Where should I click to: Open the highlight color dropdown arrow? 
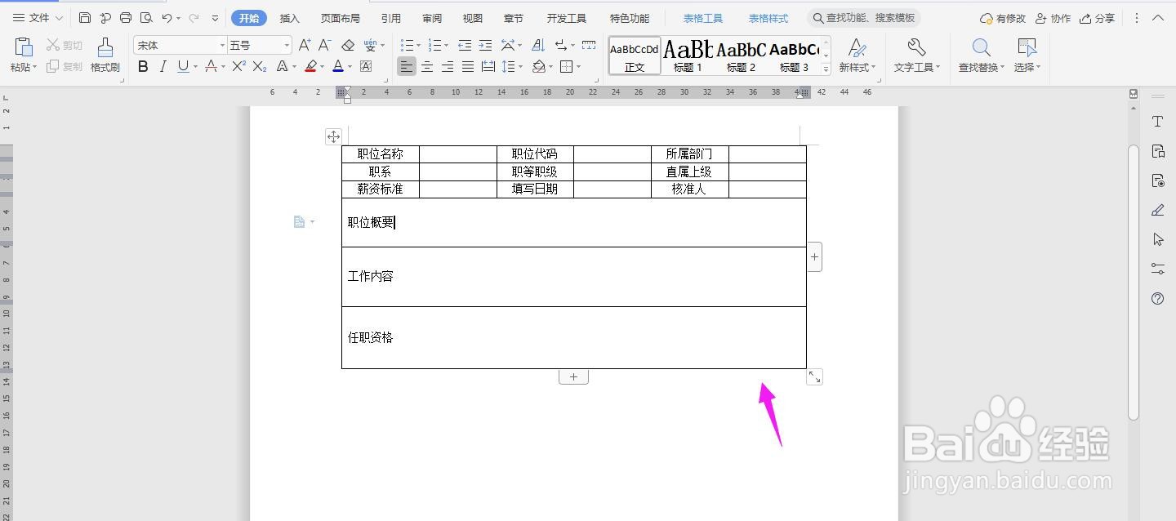click(323, 67)
